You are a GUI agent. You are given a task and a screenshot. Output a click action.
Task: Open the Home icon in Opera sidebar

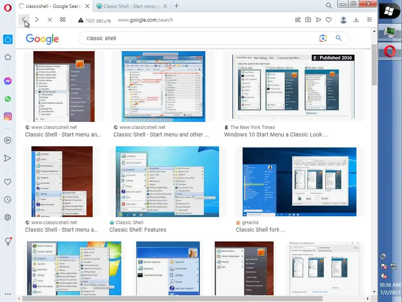[x=8, y=39]
